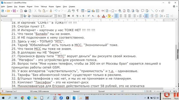Open the Формат menu

(30, 7)
